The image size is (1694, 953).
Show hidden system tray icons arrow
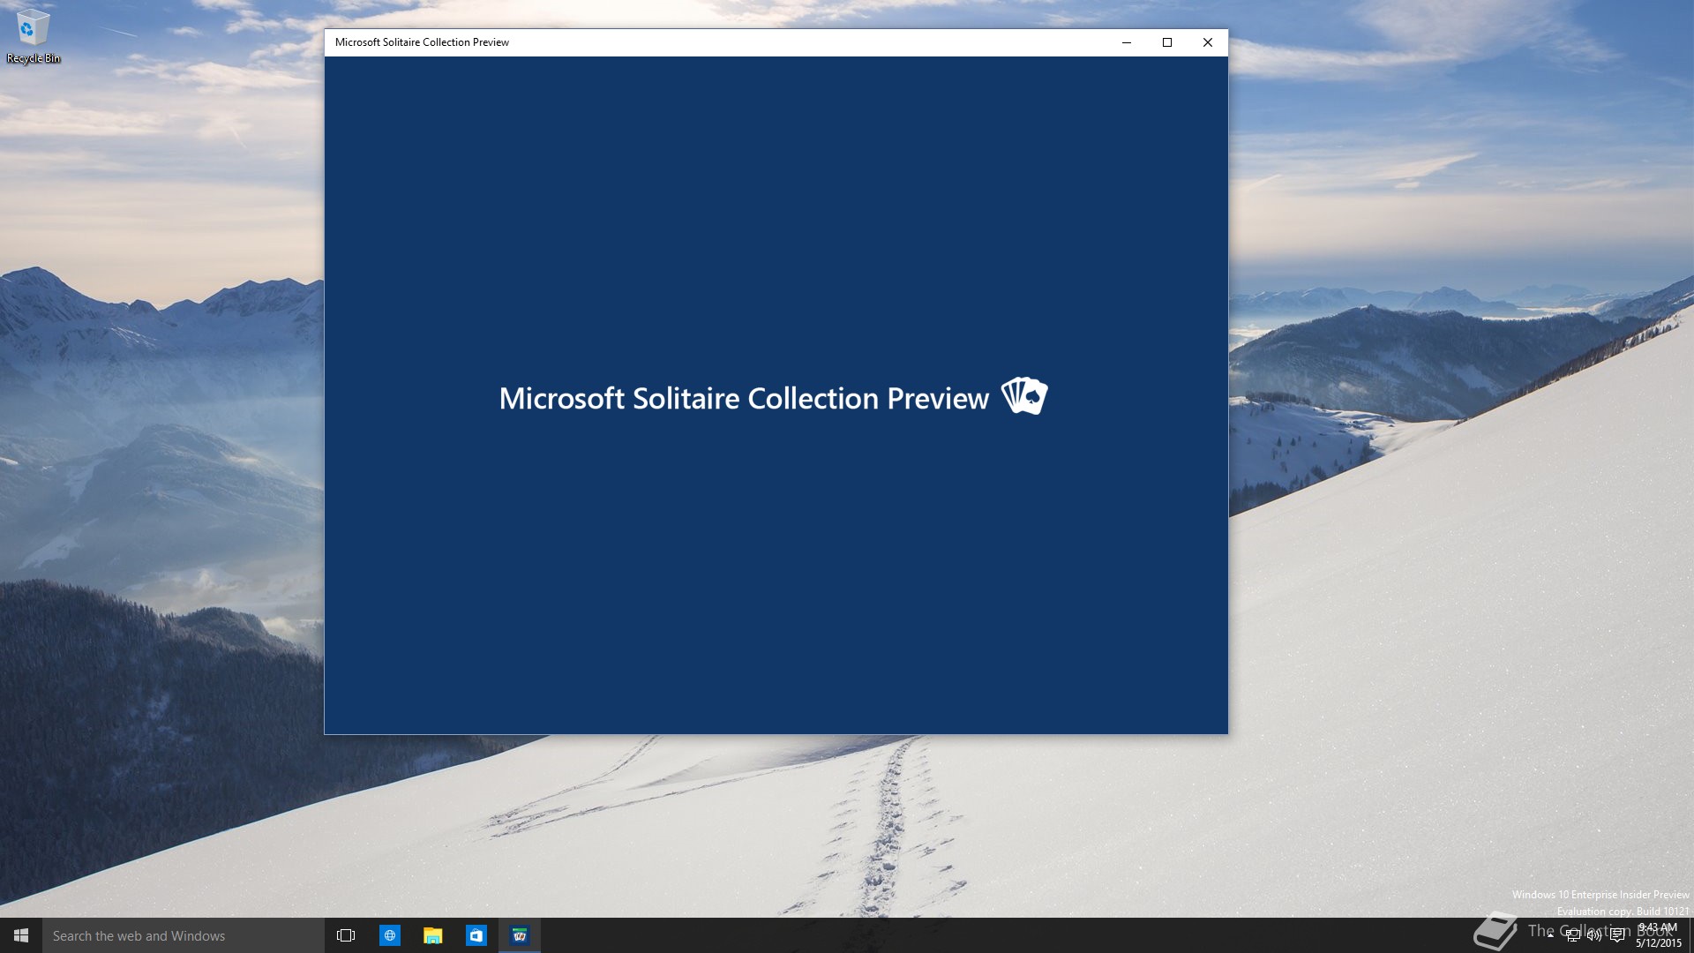pos(1550,935)
